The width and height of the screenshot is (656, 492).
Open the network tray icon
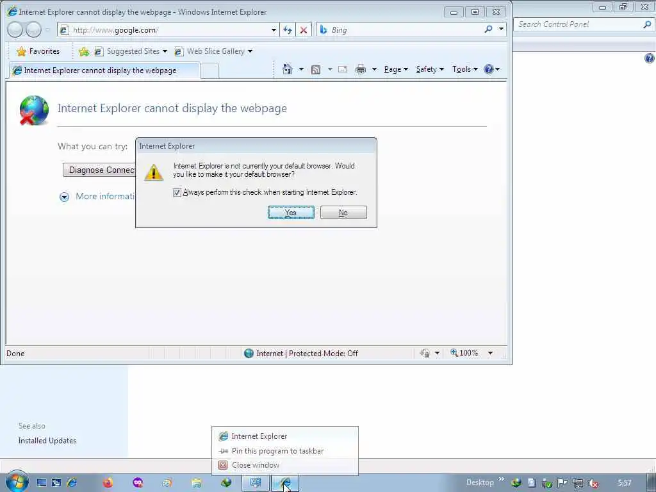pos(578,483)
